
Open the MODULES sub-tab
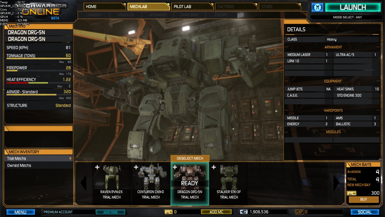click(126, 15)
